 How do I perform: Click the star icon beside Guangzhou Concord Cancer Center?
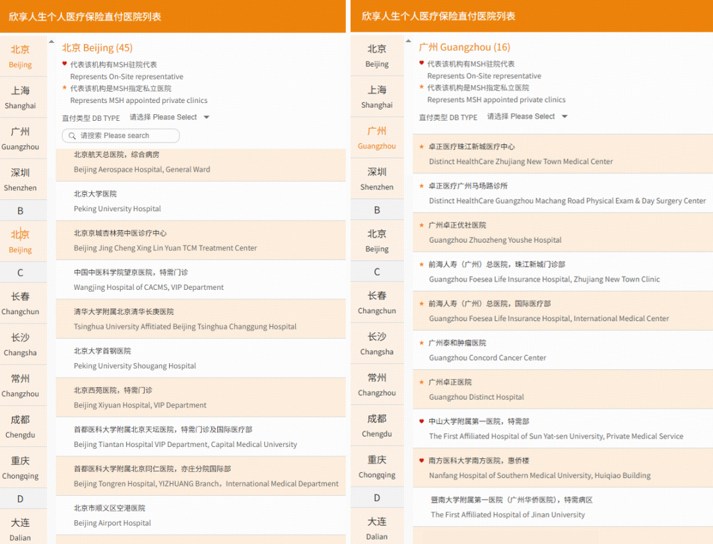pyautogui.click(x=422, y=343)
